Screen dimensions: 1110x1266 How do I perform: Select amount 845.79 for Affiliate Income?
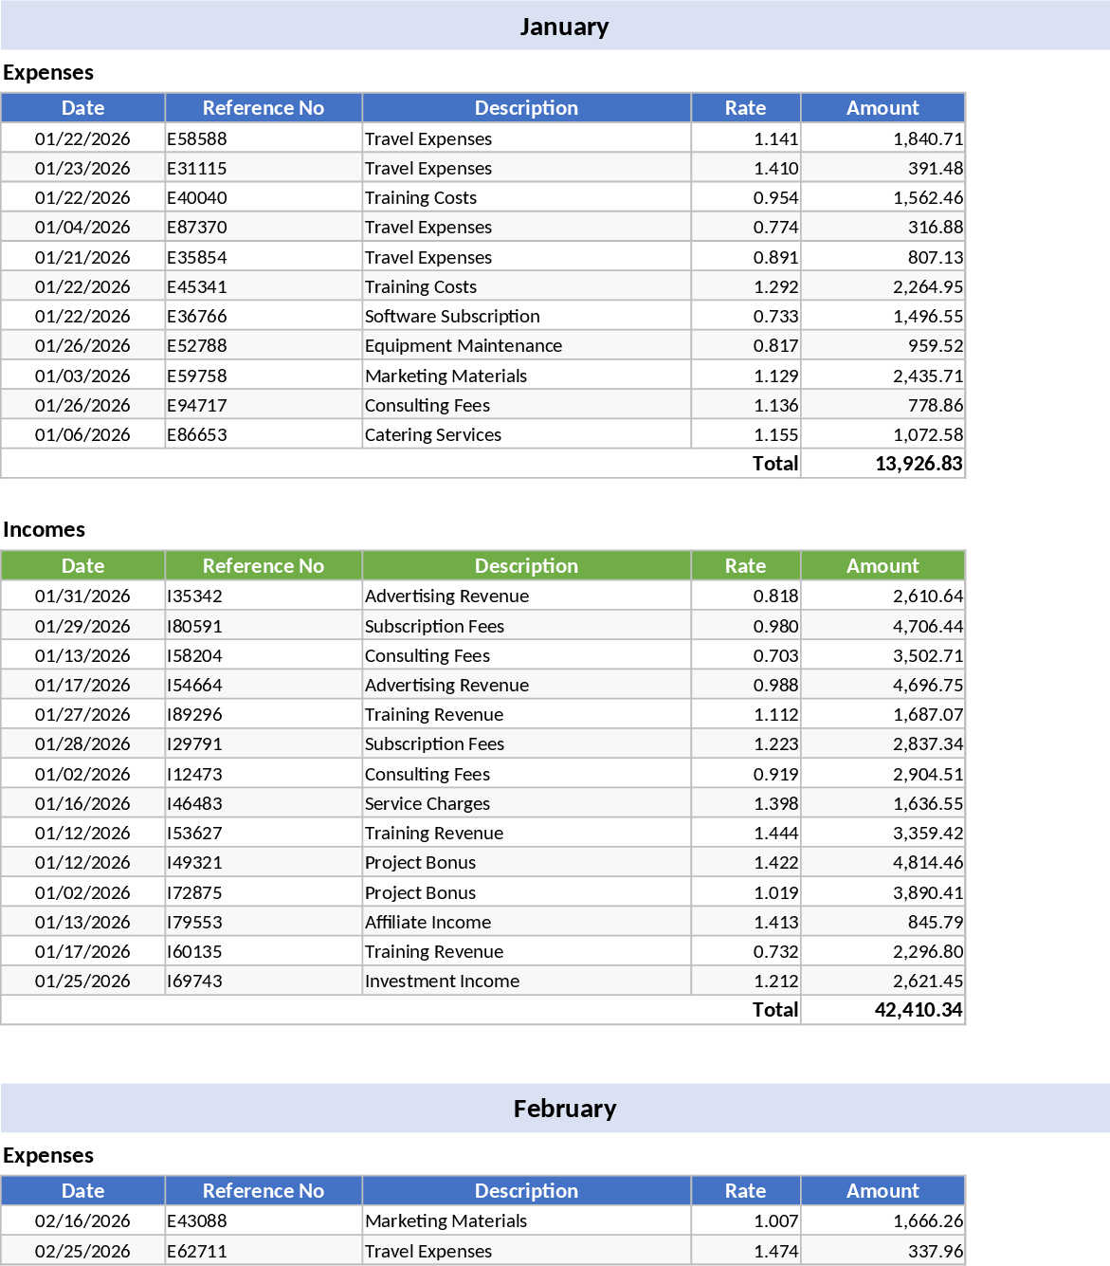pyautogui.click(x=938, y=921)
